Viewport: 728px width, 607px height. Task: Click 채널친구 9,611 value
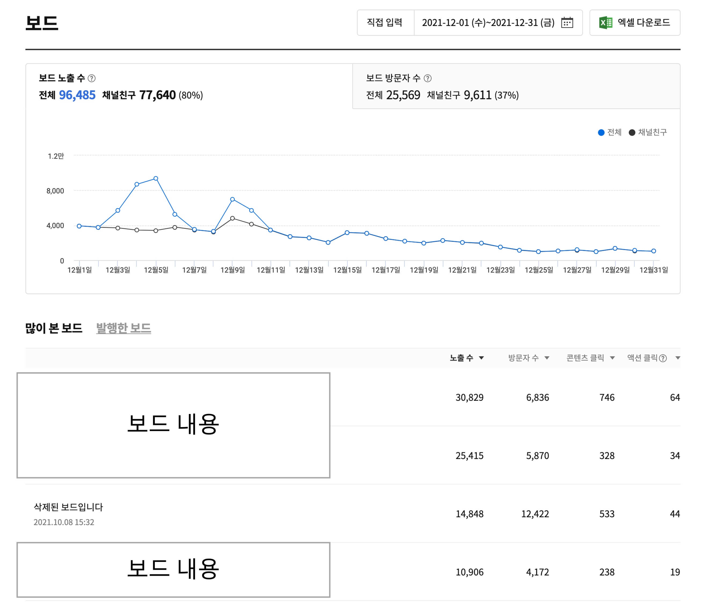click(x=477, y=95)
